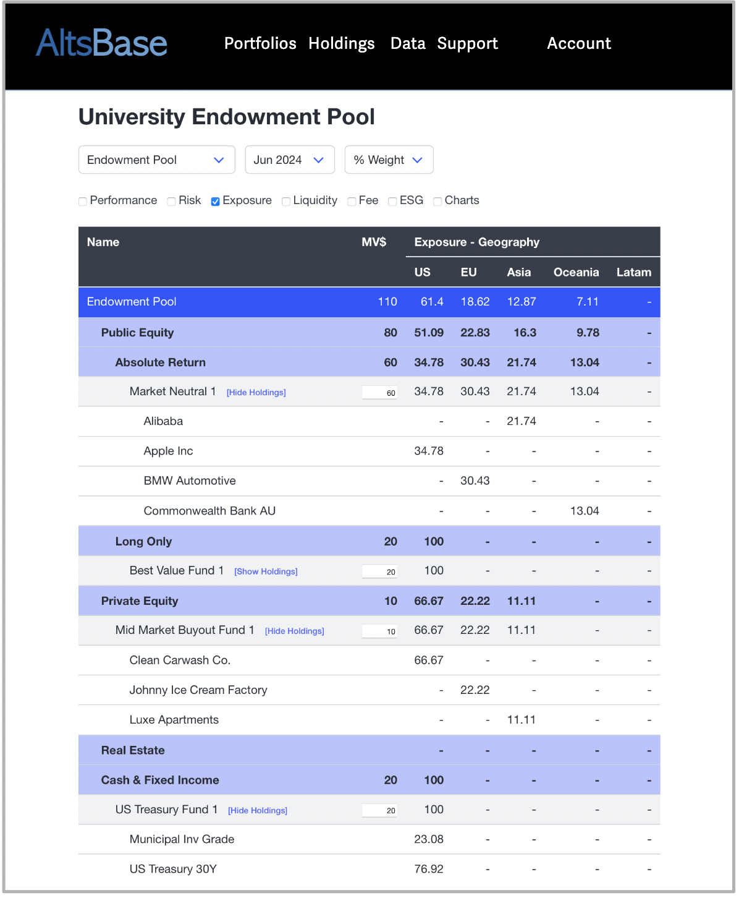Uncheck the Exposure checkbox
This screenshot has height=898, width=739.
[216, 202]
